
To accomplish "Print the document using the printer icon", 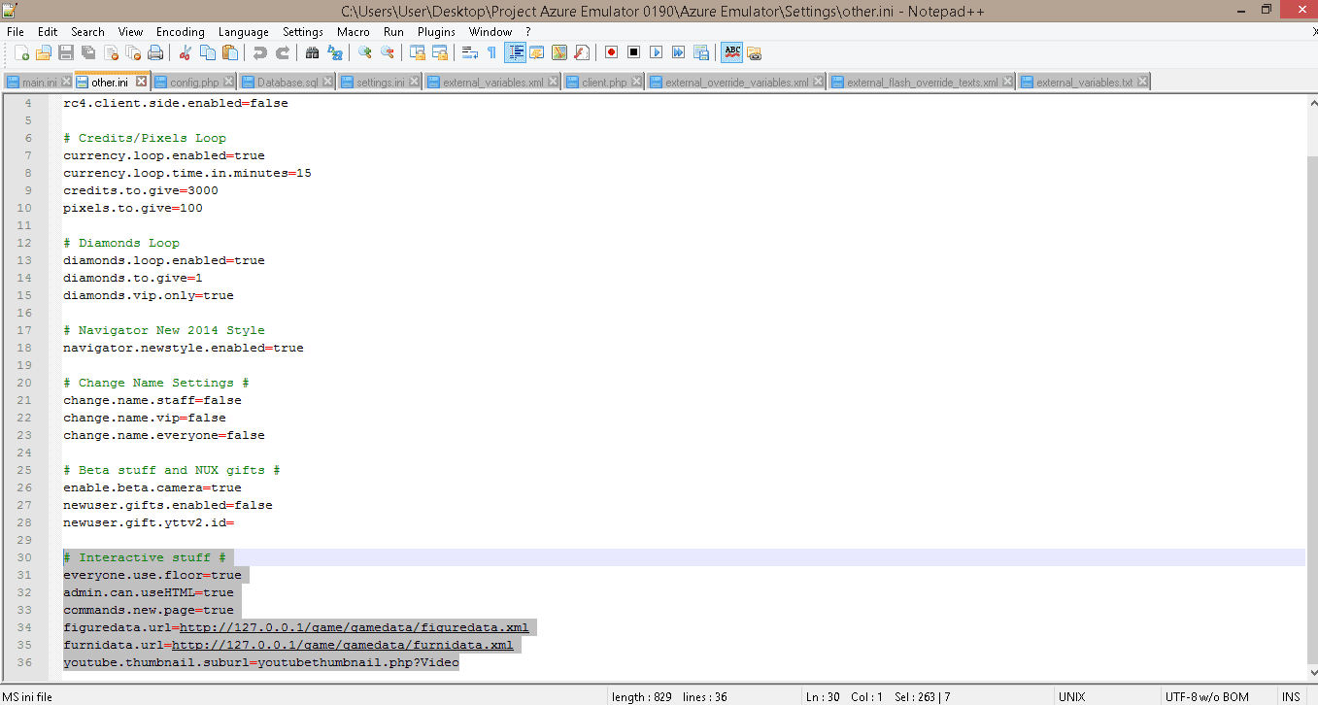I will (x=155, y=52).
